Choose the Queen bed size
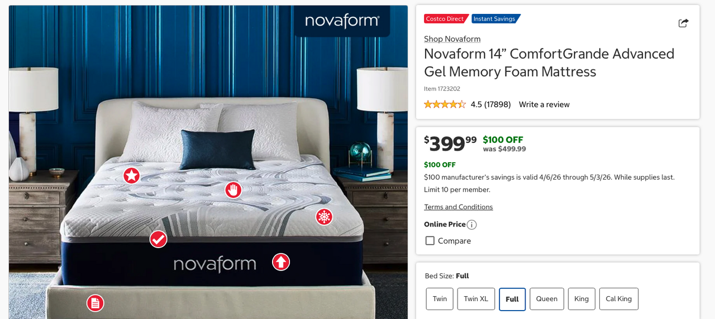 547,299
